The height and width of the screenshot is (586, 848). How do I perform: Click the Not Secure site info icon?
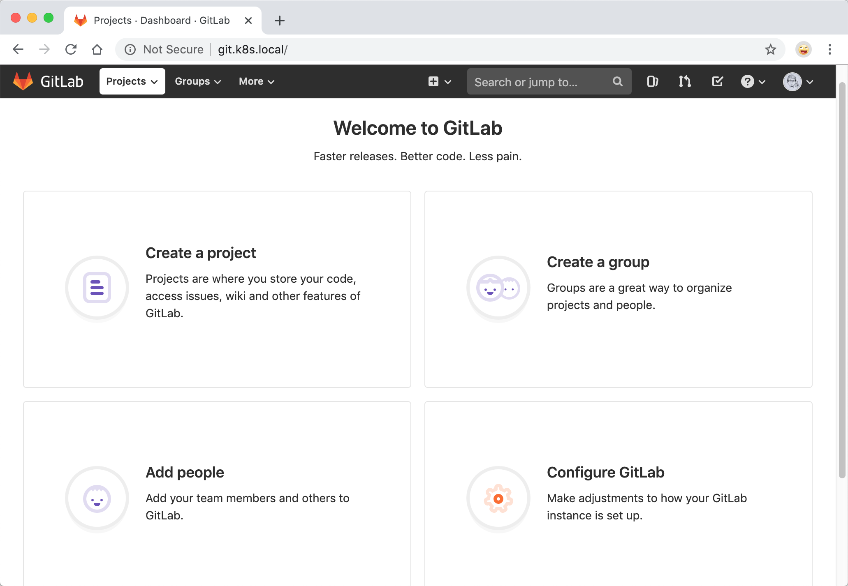coord(130,50)
